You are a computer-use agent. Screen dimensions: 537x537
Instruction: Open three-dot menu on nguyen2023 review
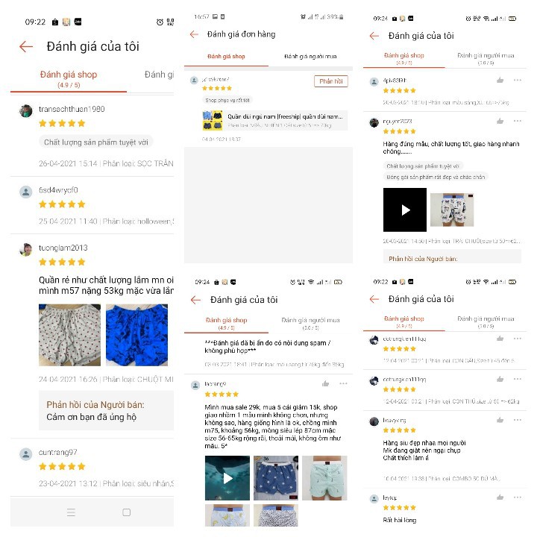click(x=518, y=121)
